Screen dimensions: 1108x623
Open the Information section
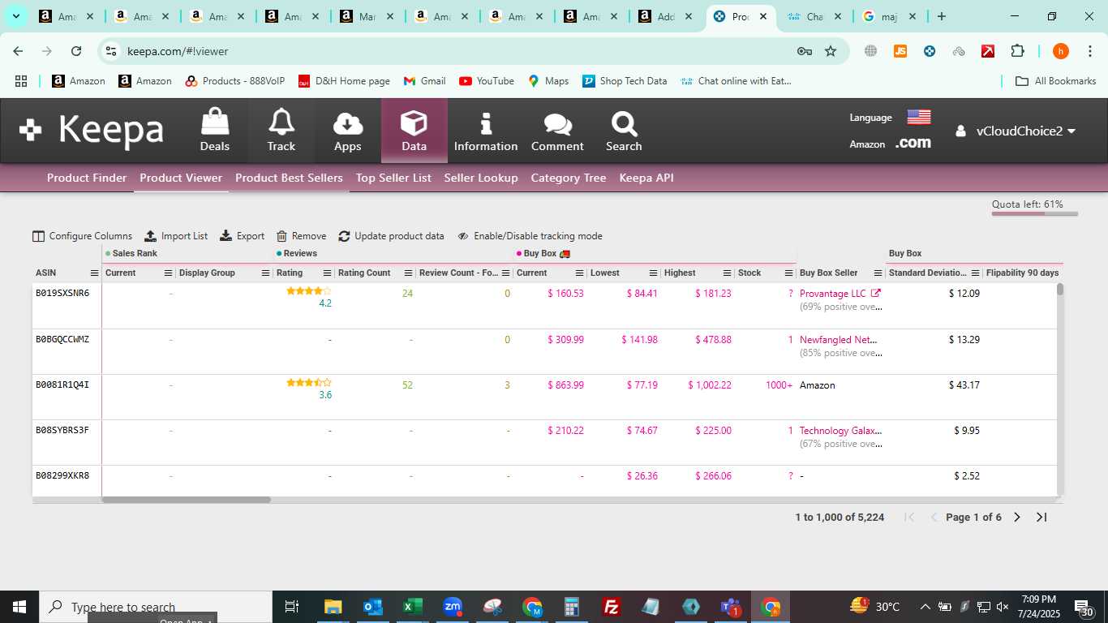(x=486, y=131)
